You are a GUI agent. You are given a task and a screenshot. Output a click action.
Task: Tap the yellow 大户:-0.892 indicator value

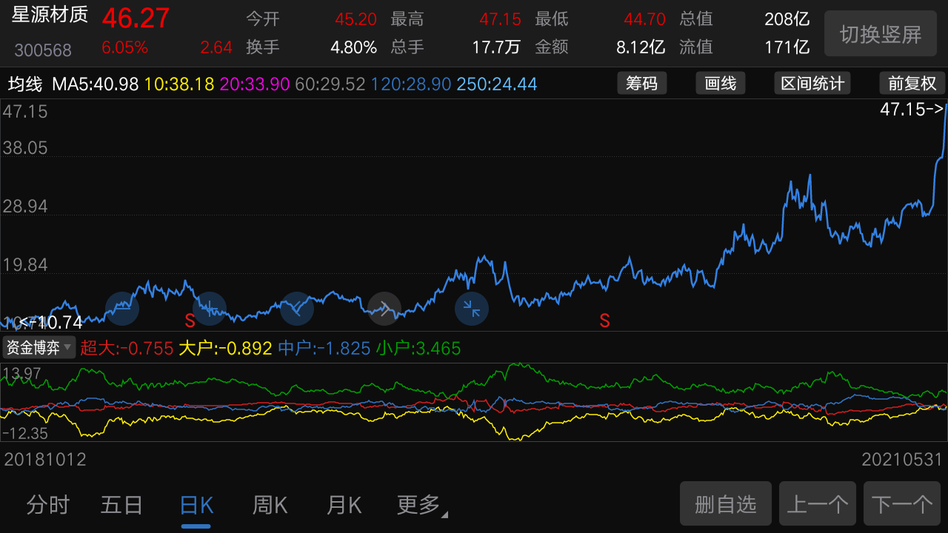coord(225,348)
